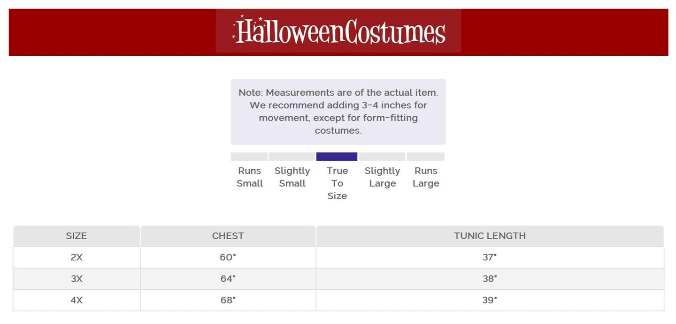The image size is (676, 324).
Task: Click the SIZE column header
Action: (x=77, y=236)
